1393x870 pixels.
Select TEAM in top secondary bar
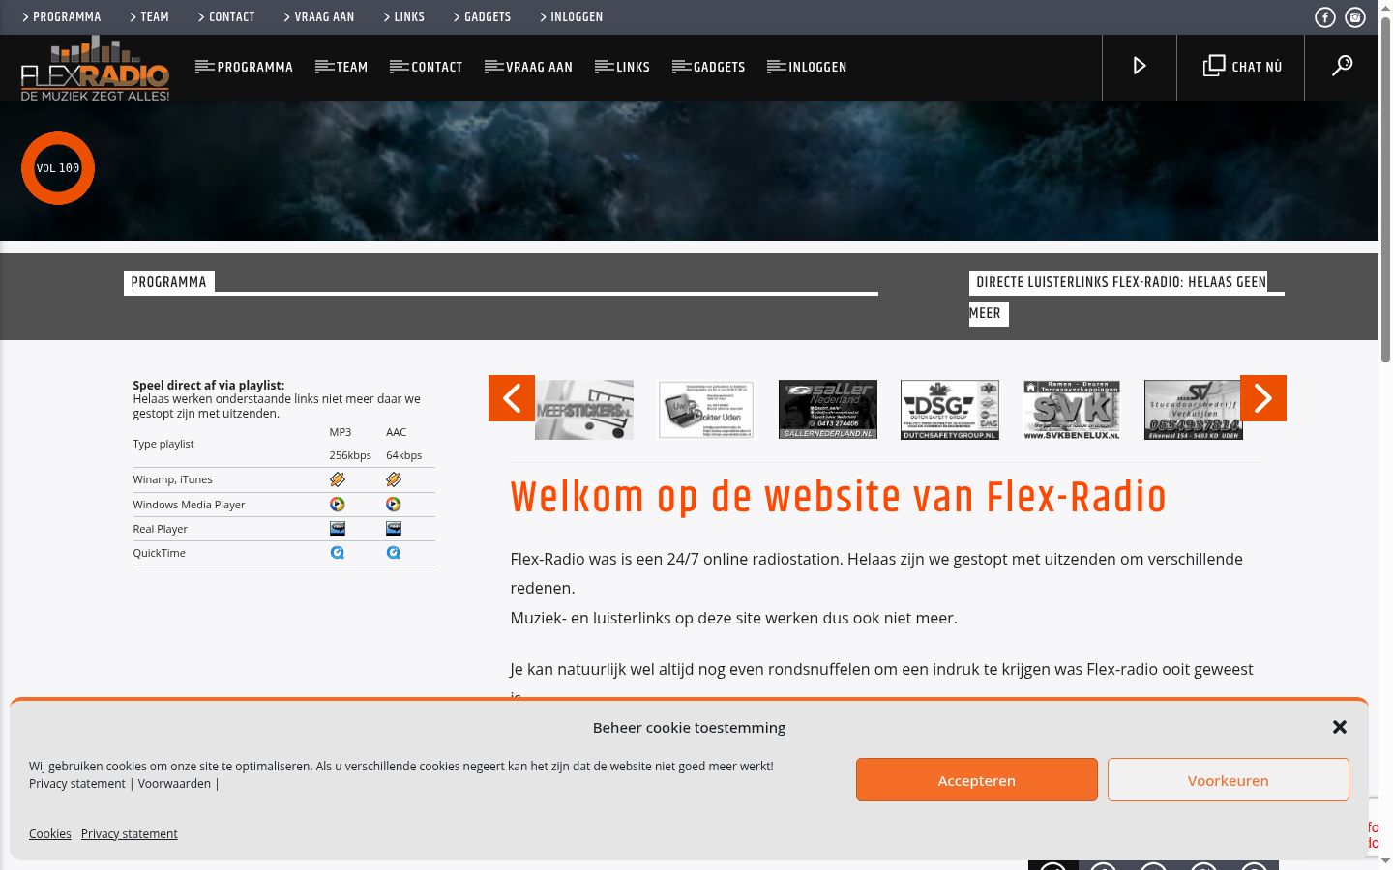149,17
